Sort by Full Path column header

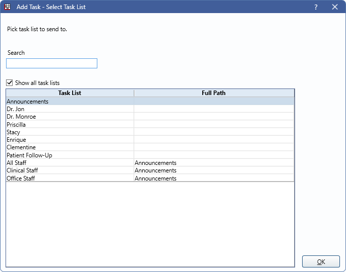tap(214, 93)
